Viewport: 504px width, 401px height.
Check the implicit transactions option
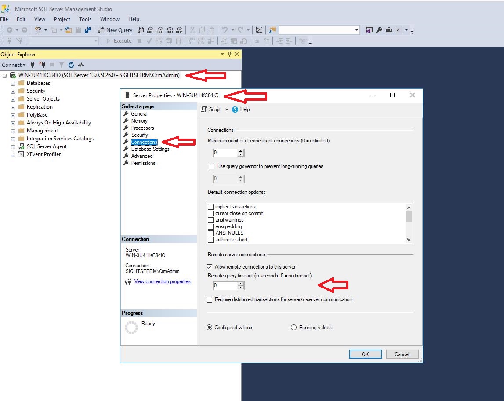pyautogui.click(x=211, y=207)
